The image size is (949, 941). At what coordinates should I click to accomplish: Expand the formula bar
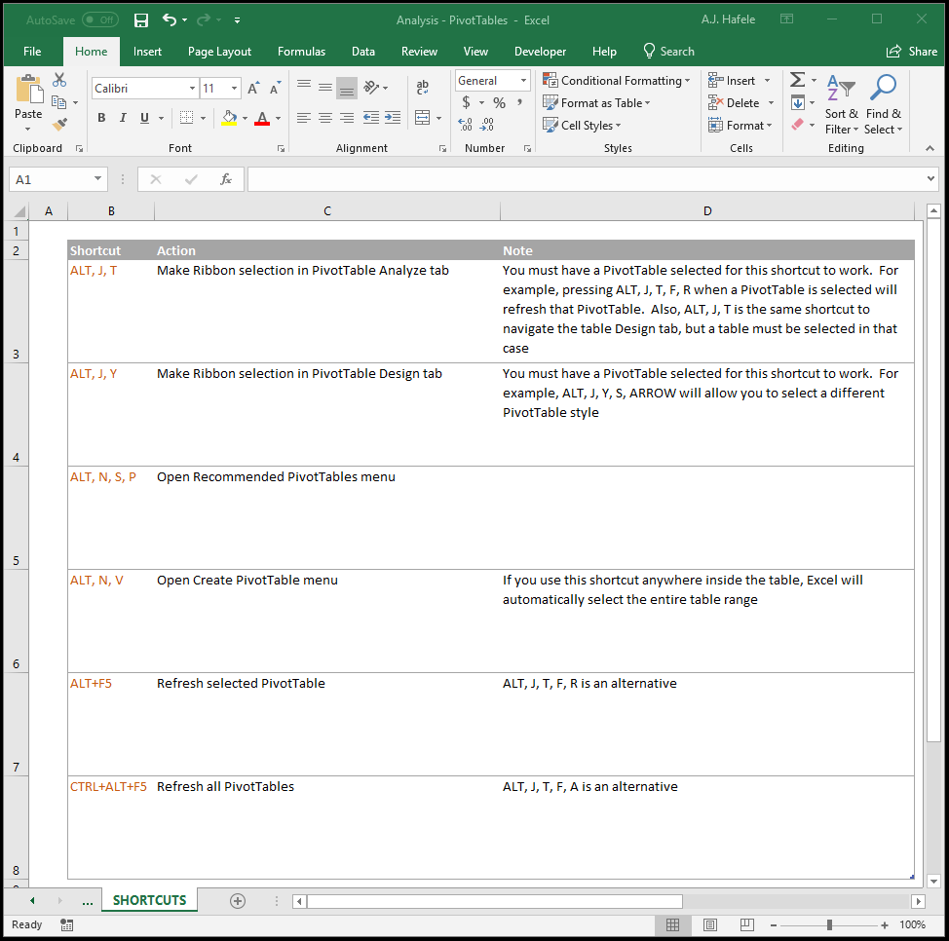coord(930,178)
